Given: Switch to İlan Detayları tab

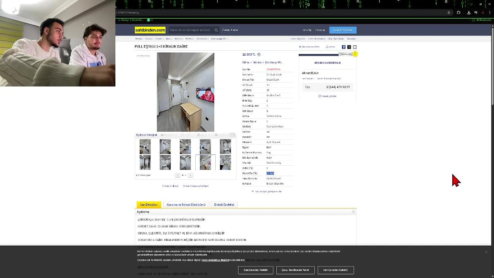Looking at the screenshot, I should point(149,205).
